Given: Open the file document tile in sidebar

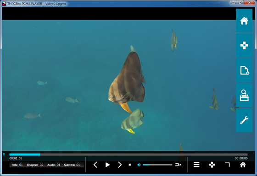Looking at the screenshot, I should pos(244,70).
